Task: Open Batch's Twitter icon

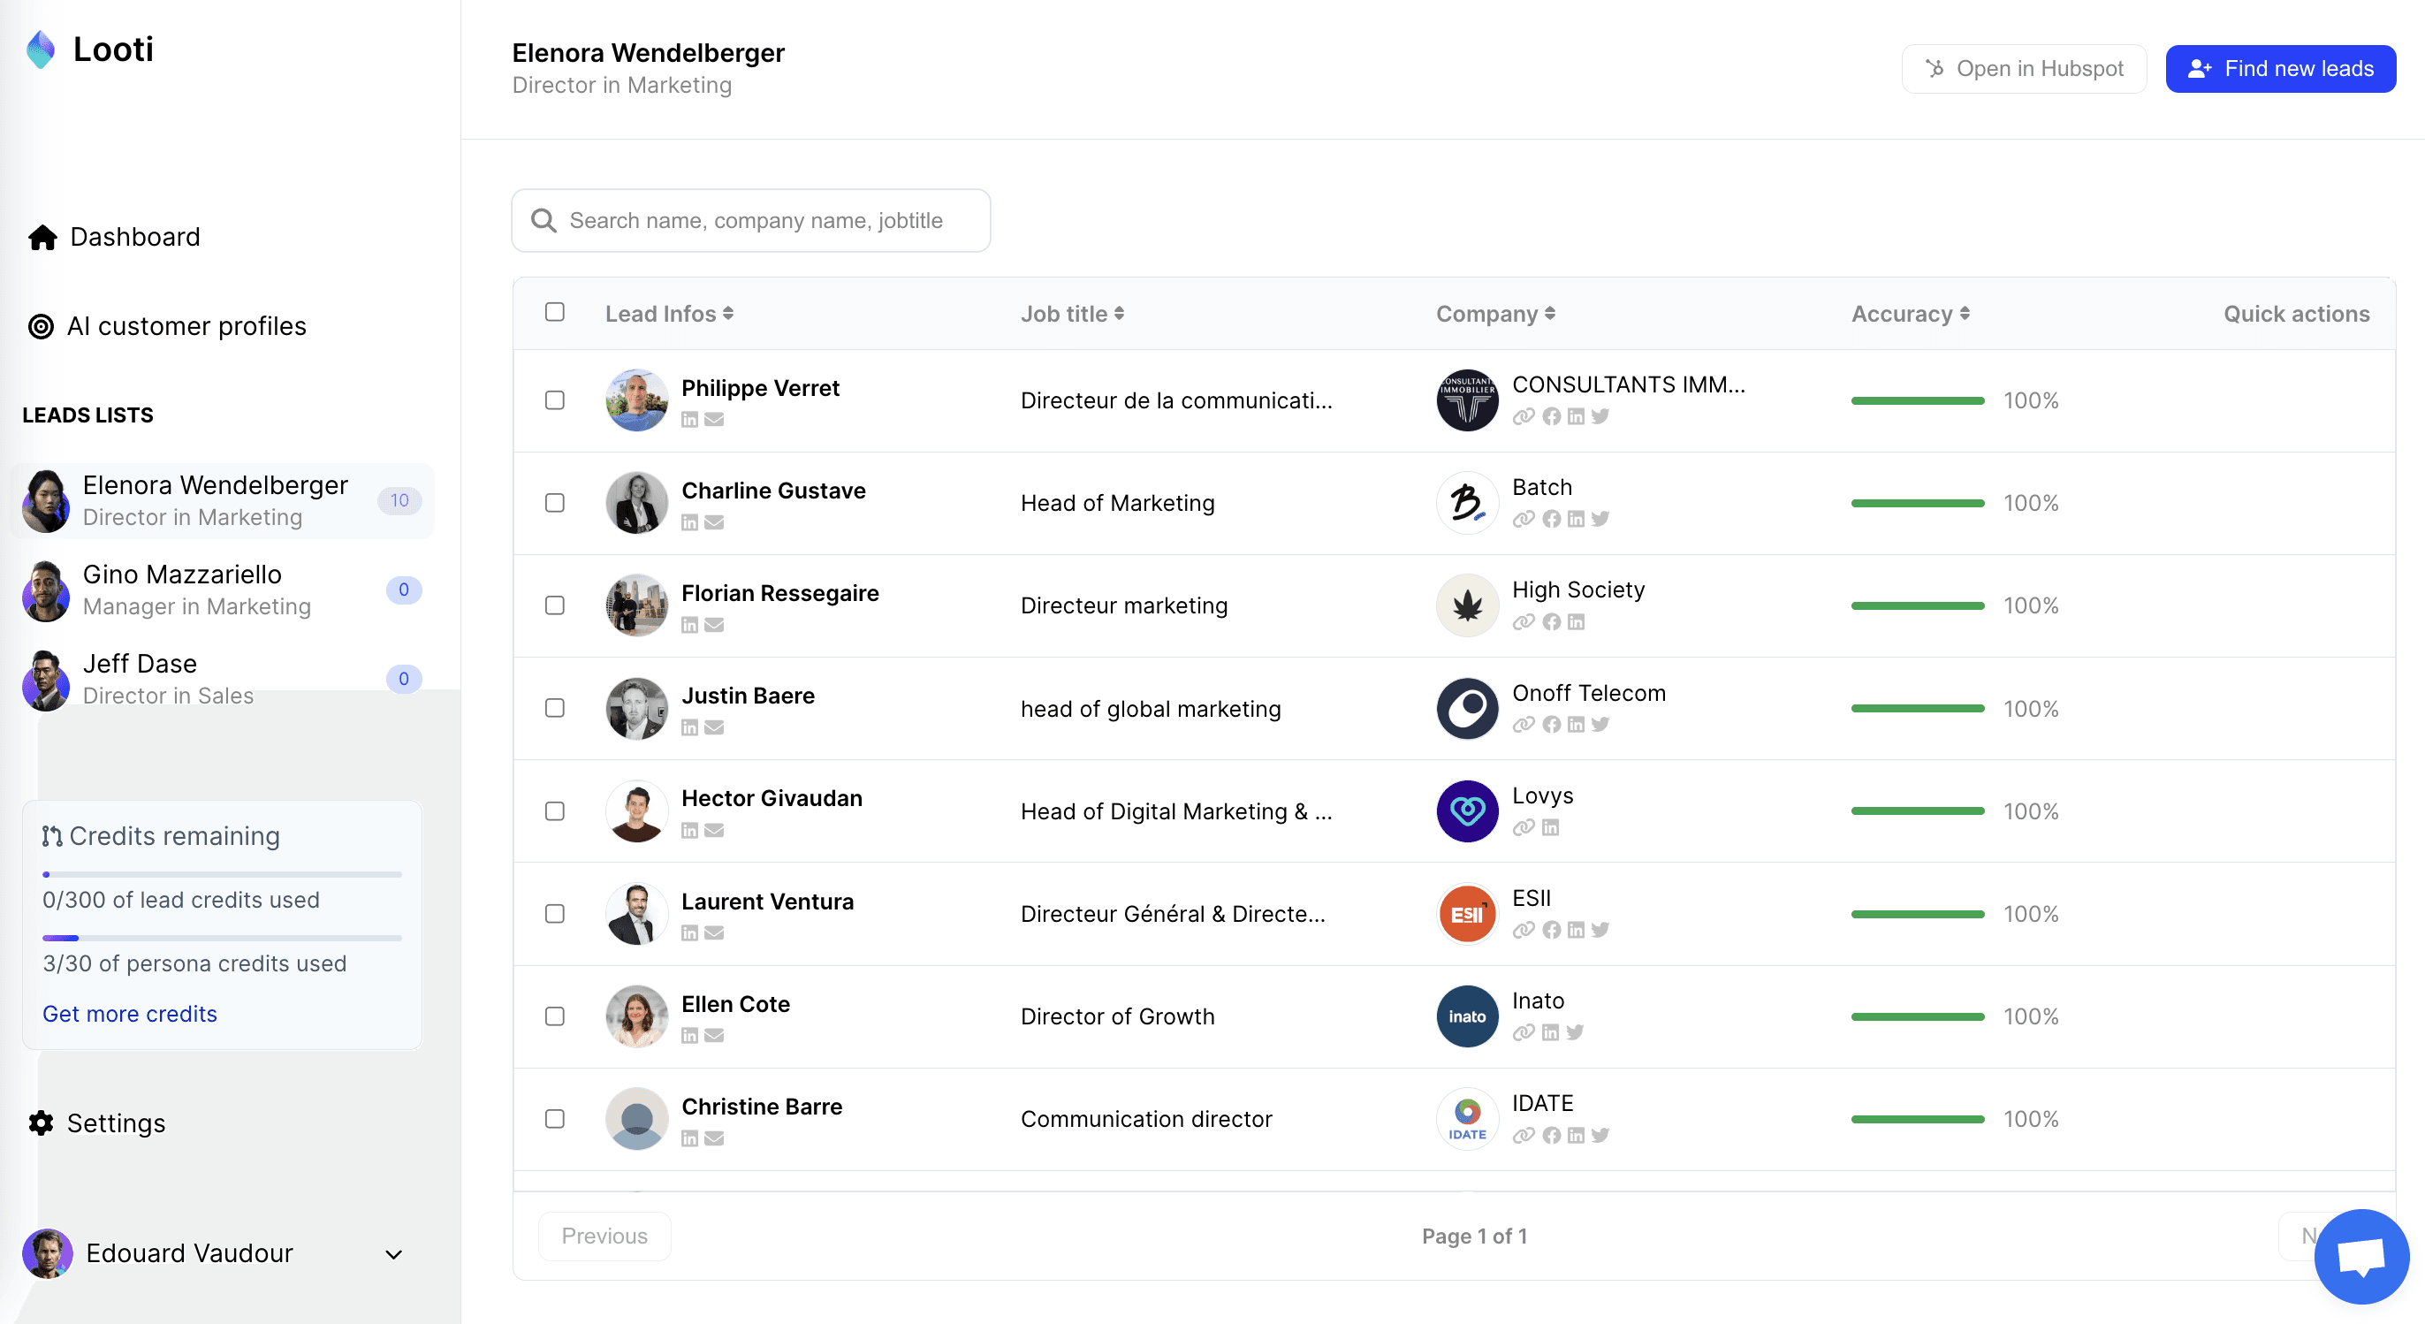Action: point(1600,519)
